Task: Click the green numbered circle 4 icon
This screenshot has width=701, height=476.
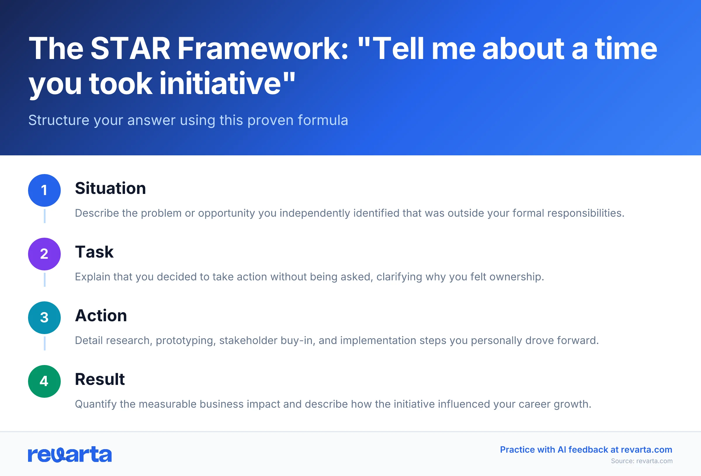Action: coord(44,381)
